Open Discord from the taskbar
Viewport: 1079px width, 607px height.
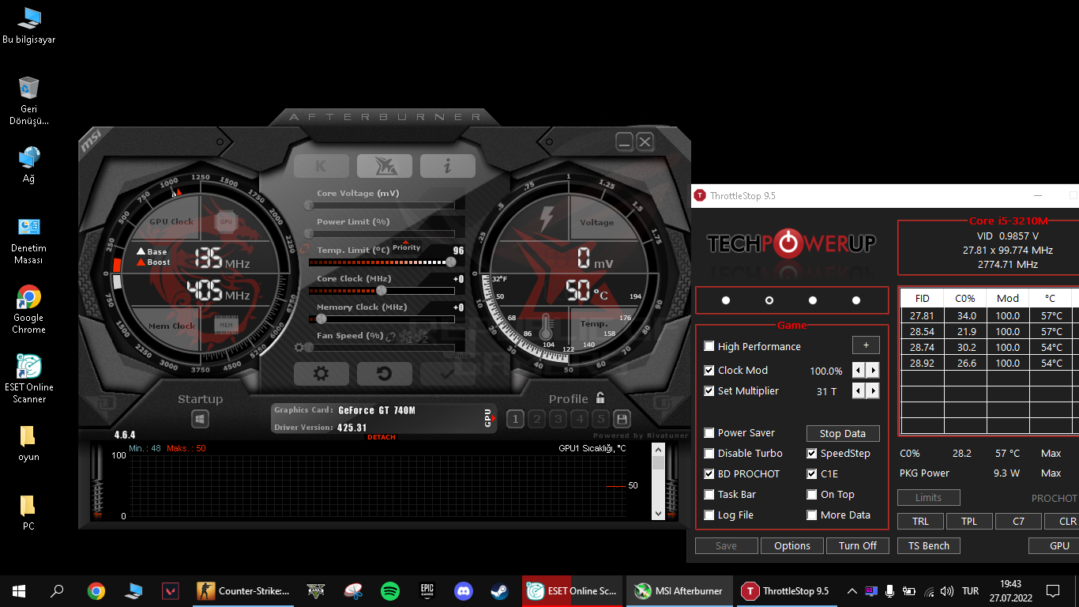click(x=463, y=590)
